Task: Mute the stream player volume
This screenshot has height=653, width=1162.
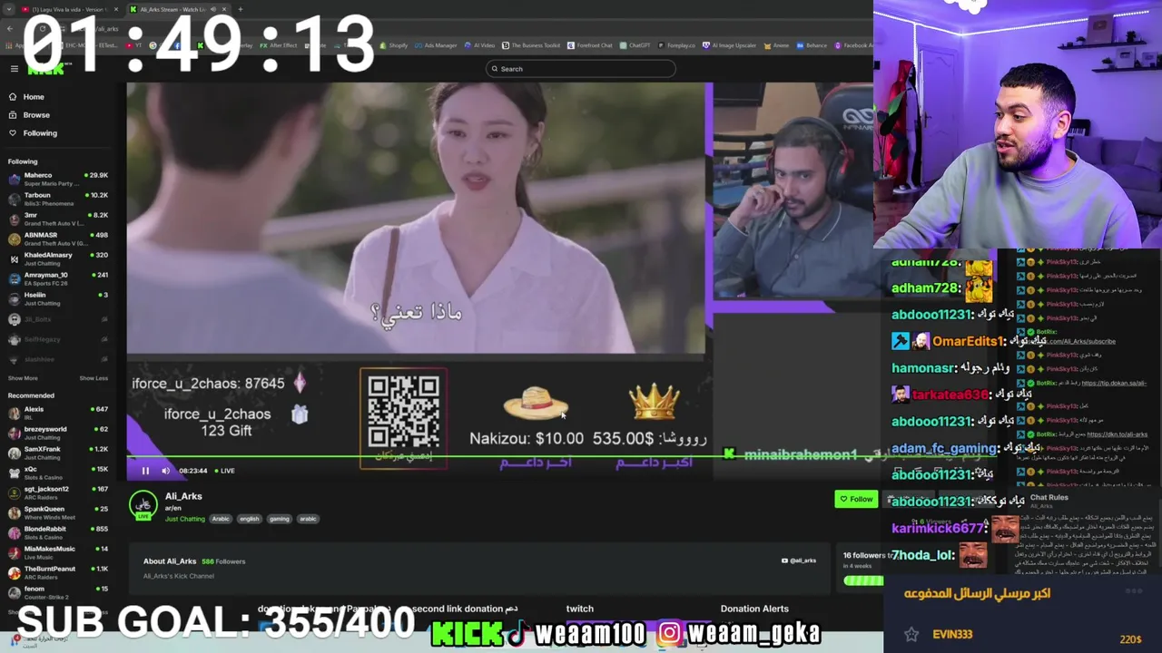Action: click(165, 471)
